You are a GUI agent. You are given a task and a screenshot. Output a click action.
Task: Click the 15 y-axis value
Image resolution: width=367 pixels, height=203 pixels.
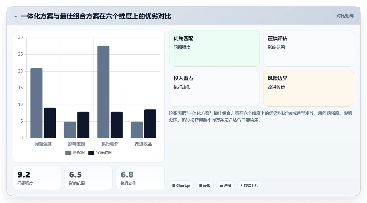coord(20,88)
